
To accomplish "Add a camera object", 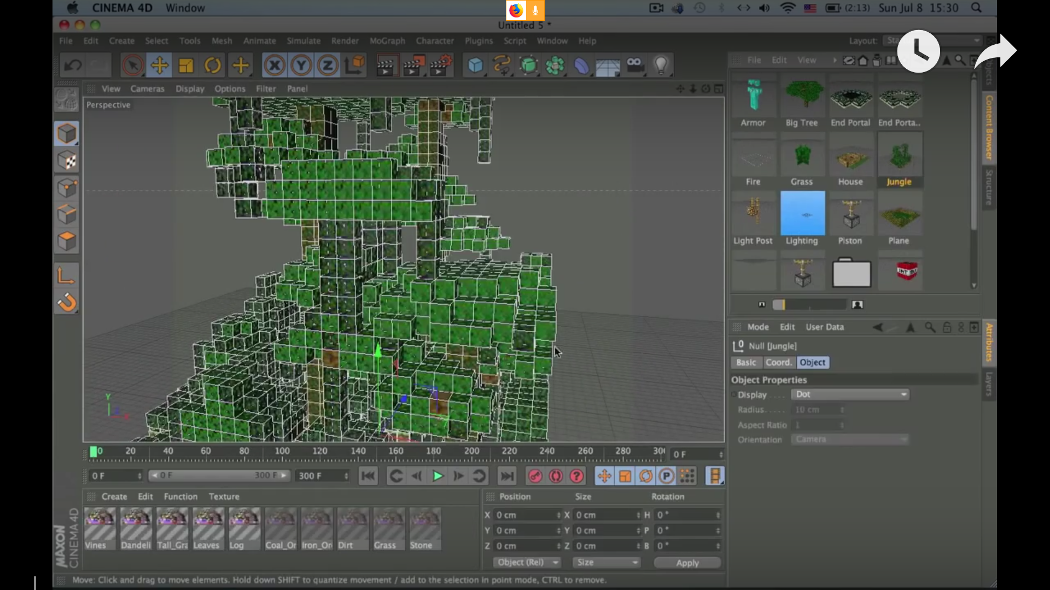I will click(x=635, y=66).
